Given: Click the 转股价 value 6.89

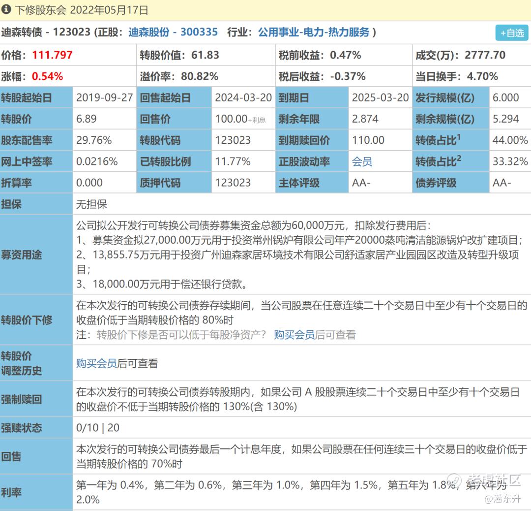Looking at the screenshot, I should click(87, 119).
